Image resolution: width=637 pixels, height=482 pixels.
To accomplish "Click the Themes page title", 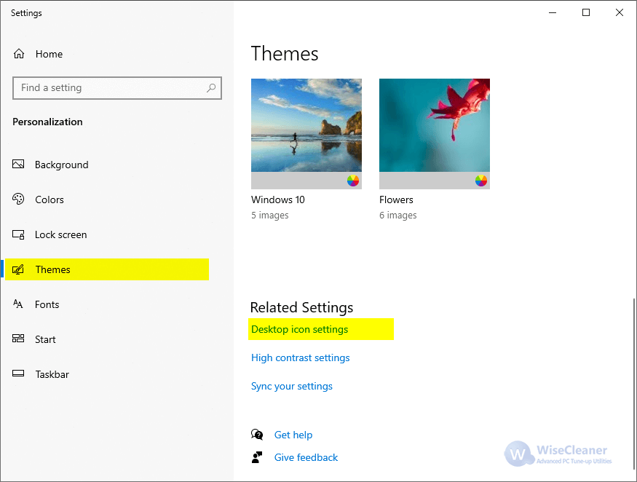I will pyautogui.click(x=285, y=54).
